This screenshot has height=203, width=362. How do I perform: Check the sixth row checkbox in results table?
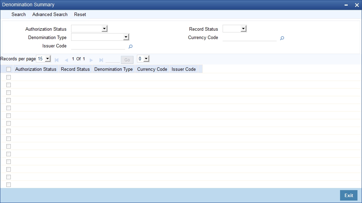point(9,115)
